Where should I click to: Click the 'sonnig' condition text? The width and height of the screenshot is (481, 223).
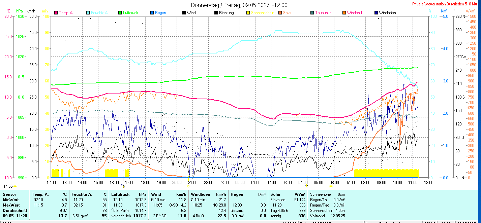pyautogui.click(x=276, y=216)
